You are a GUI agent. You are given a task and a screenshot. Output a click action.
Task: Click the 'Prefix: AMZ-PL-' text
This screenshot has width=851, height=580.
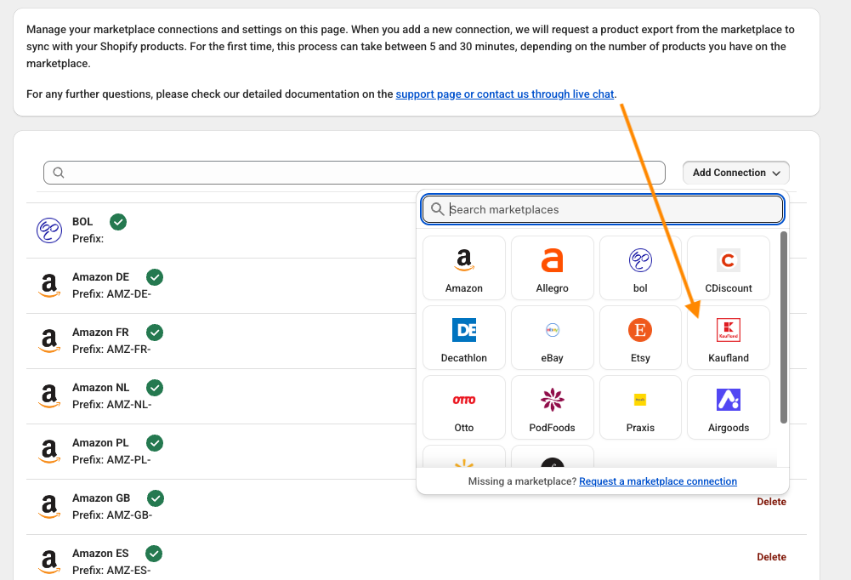112,460
